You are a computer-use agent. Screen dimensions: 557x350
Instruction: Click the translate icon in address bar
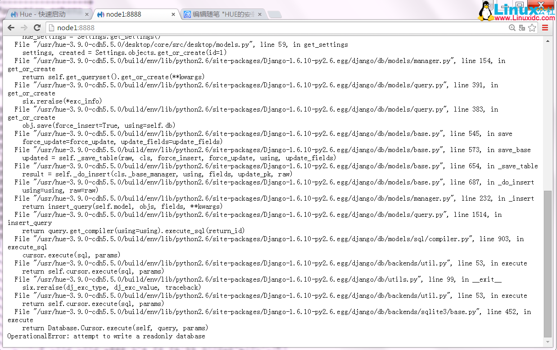(x=522, y=28)
